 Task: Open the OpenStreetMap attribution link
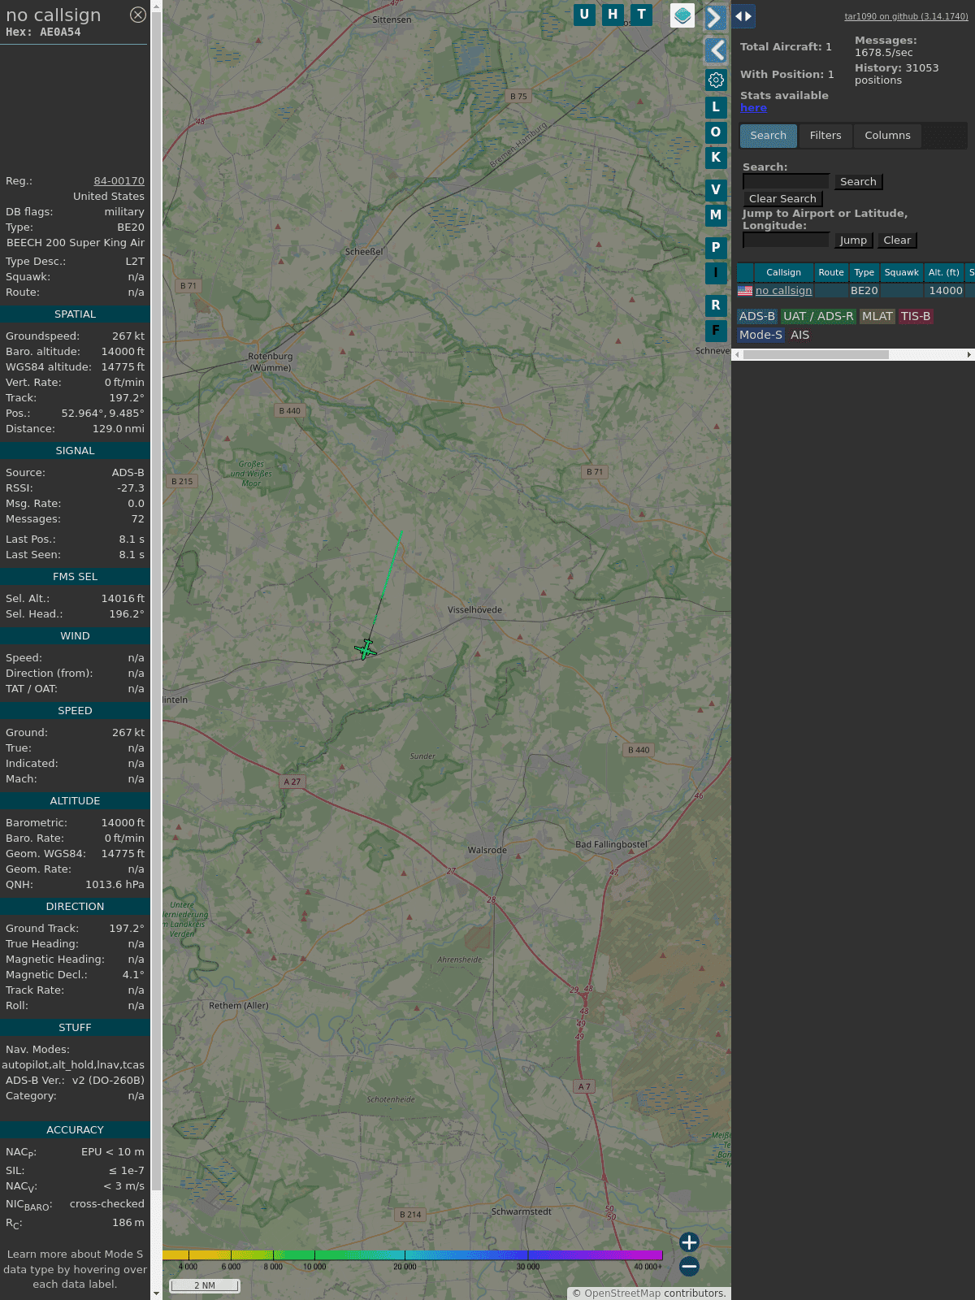click(622, 1293)
